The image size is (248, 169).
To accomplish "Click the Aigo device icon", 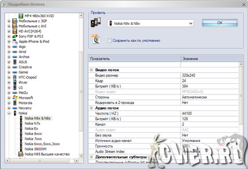I will coord(15,47).
